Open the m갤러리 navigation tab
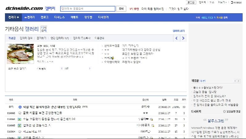246x139 pixels. 29,17
